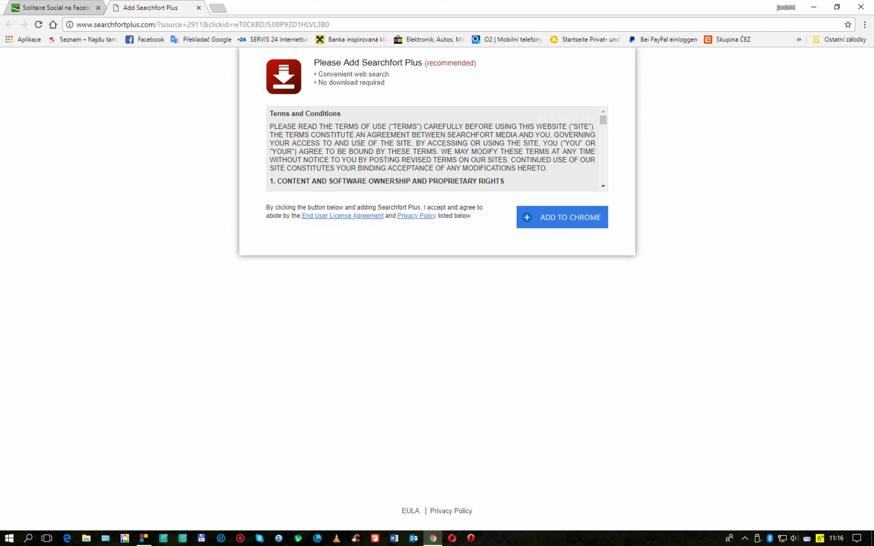This screenshot has width=874, height=546.
Task: Open Windows search from the taskbar
Action: pyautogui.click(x=28, y=538)
